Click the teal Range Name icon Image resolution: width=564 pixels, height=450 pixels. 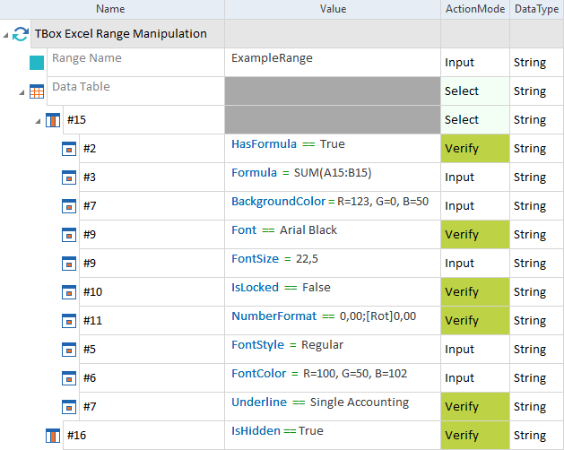click(36, 63)
